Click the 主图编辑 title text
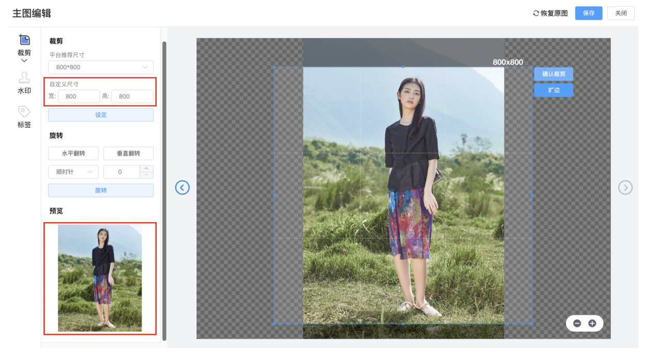The image size is (656, 358). [32, 13]
